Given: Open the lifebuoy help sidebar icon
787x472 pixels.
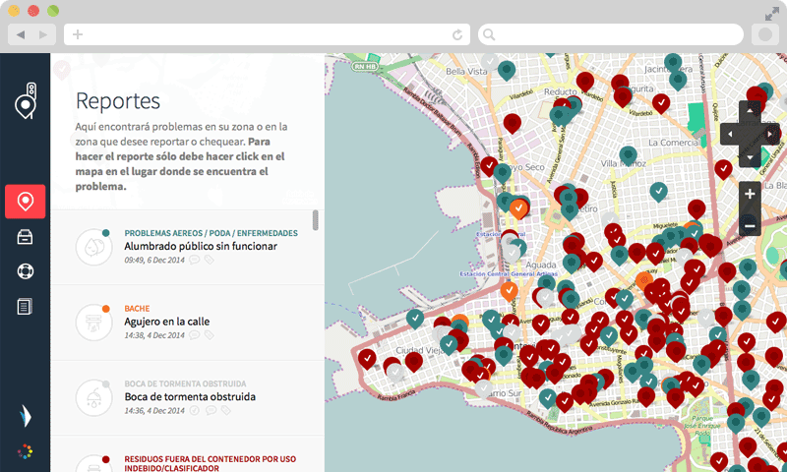Looking at the screenshot, I should point(25,271).
